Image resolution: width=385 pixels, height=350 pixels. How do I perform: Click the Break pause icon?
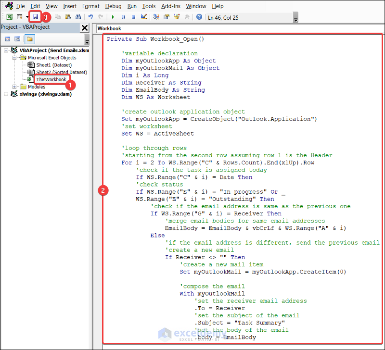[x=123, y=17]
